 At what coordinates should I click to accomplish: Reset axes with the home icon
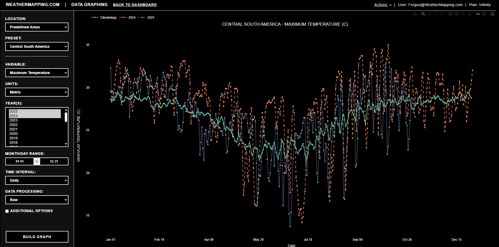click(x=469, y=14)
